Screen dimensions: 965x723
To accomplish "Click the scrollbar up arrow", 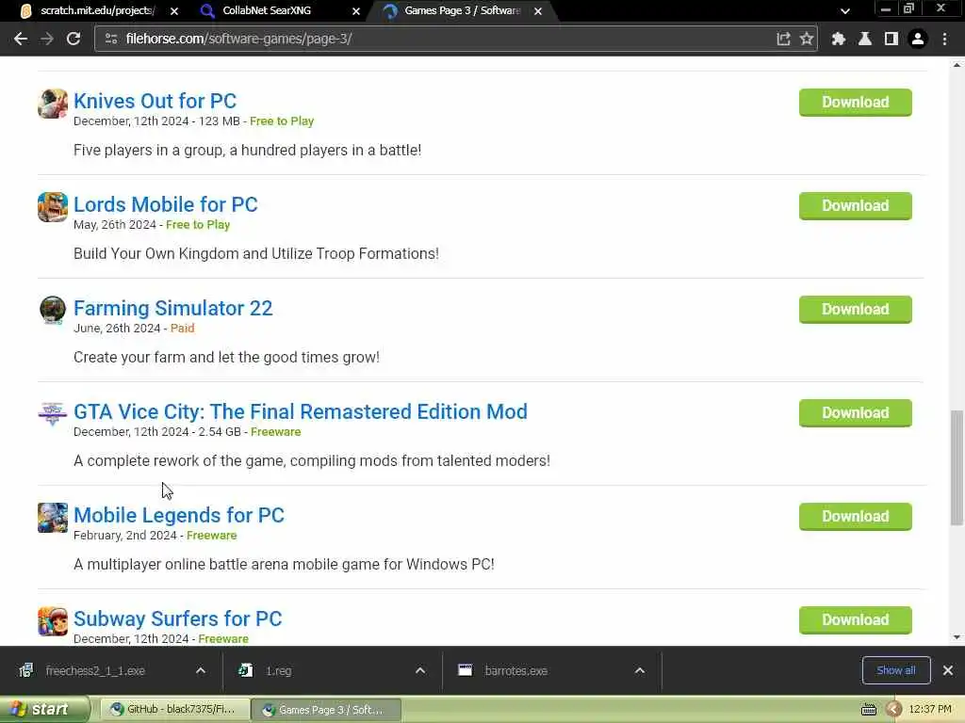I will (957, 64).
